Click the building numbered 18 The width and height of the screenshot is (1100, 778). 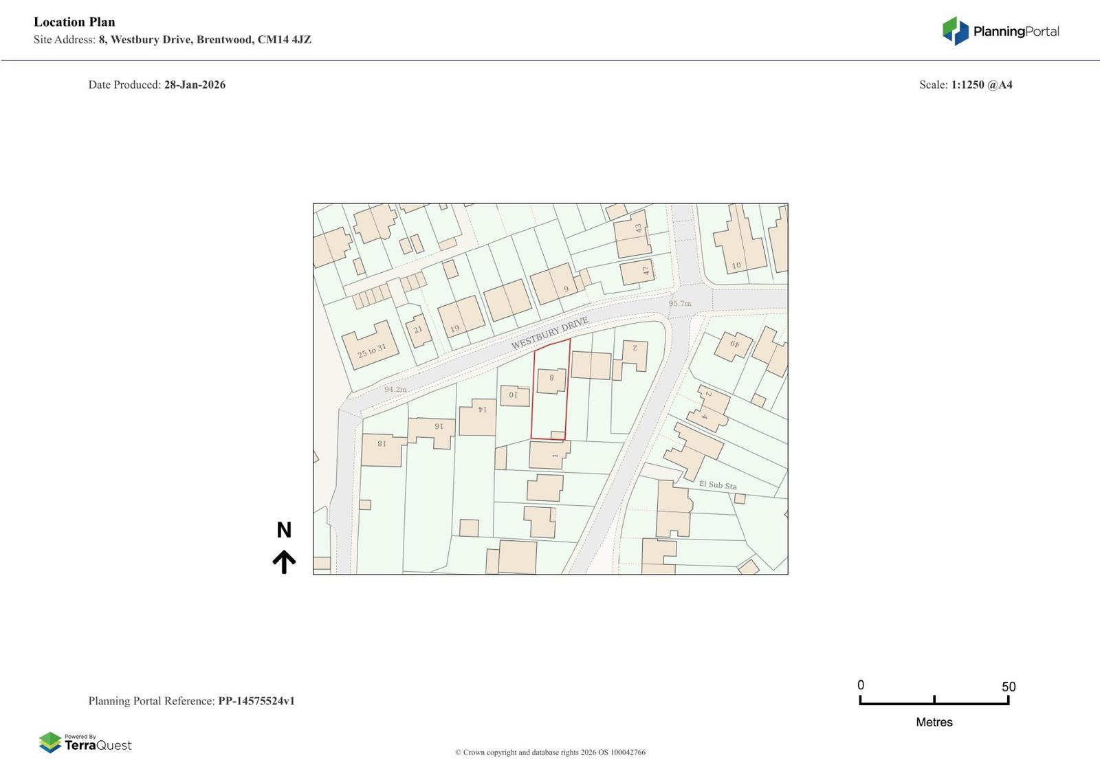click(382, 449)
